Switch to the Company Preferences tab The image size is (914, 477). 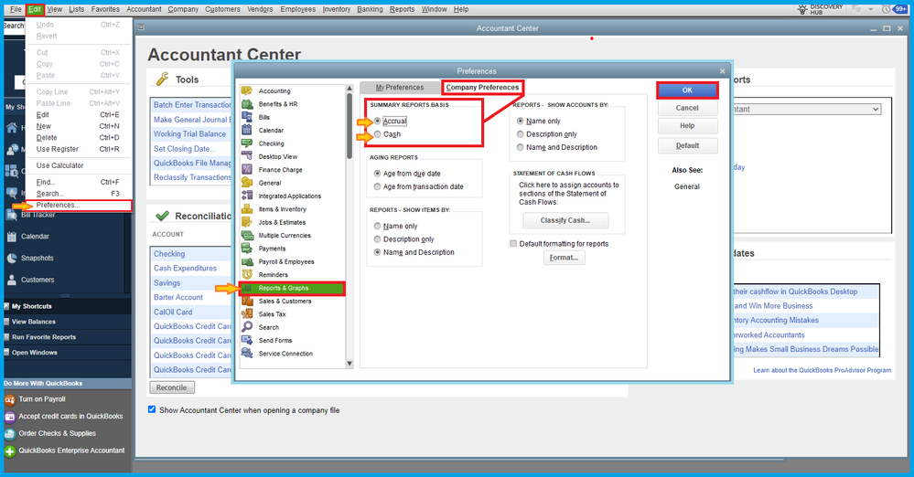tap(483, 88)
